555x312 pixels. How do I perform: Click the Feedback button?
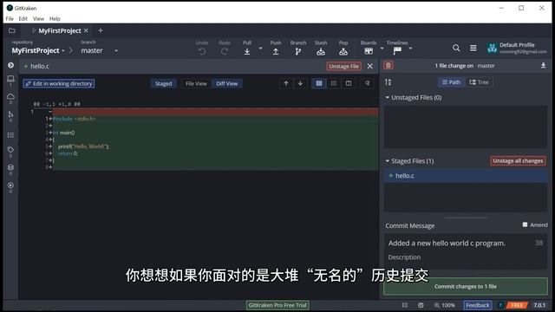tap(478, 305)
